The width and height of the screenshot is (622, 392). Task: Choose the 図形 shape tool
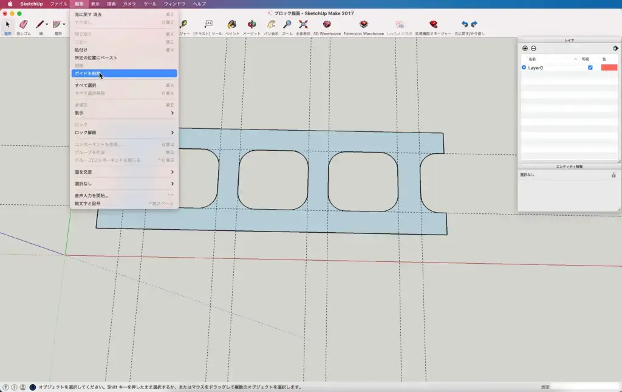56,24
